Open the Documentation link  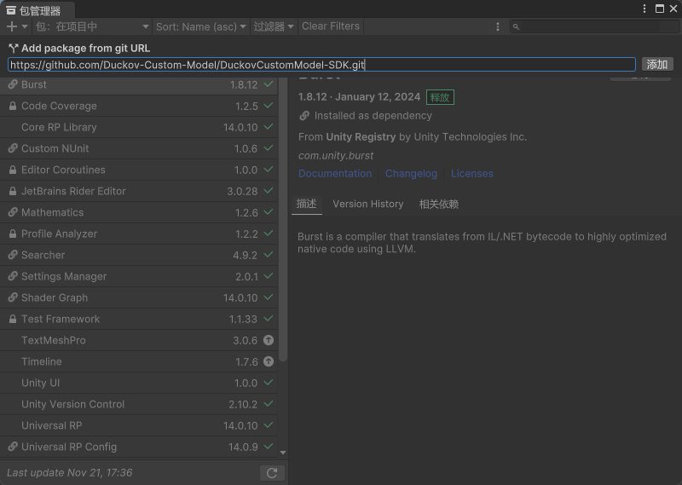pos(335,173)
